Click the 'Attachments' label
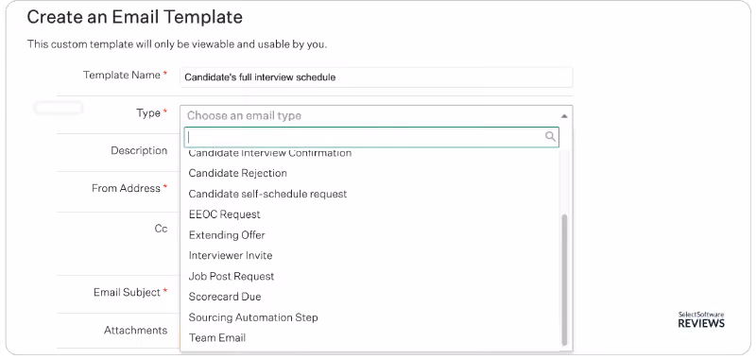 (x=135, y=331)
